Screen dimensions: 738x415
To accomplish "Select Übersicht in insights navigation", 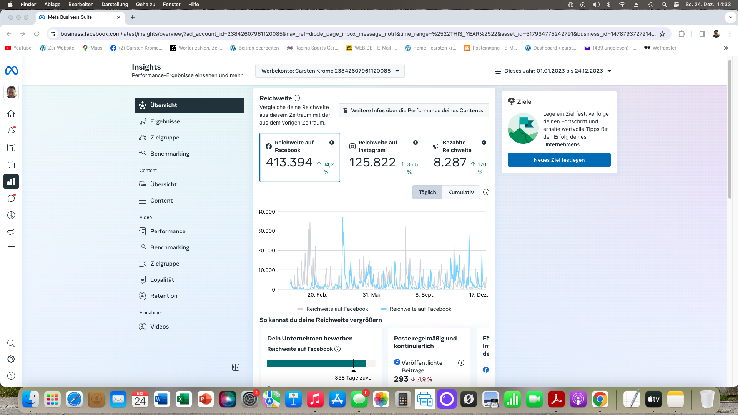I will click(x=189, y=105).
